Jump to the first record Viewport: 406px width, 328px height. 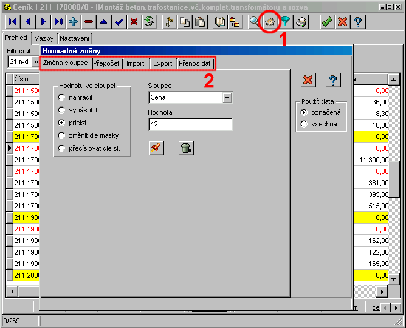pos(12,21)
